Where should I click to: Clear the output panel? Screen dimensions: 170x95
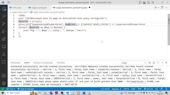tap(150, 63)
